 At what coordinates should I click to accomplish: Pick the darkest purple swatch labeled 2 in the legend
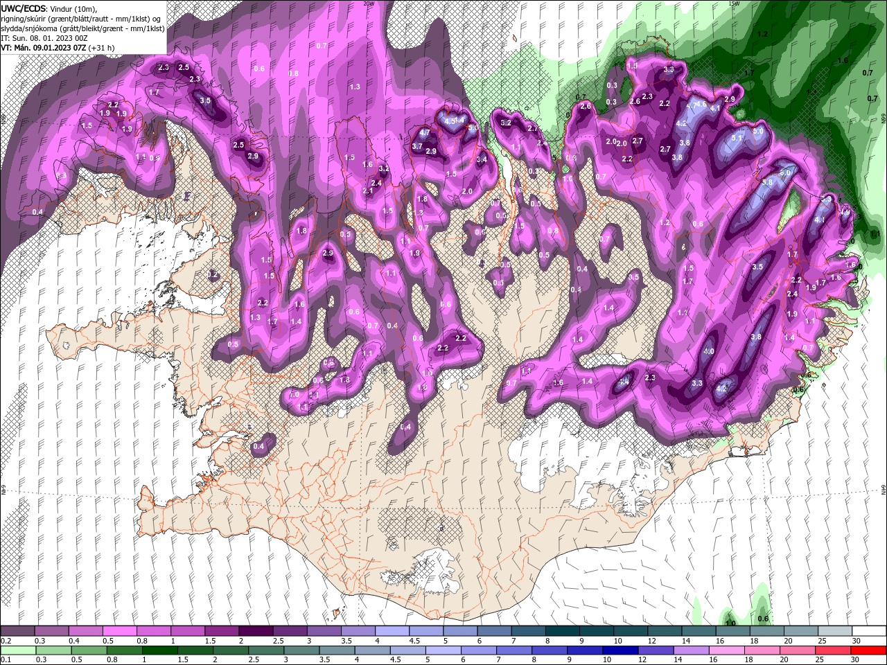256,631
